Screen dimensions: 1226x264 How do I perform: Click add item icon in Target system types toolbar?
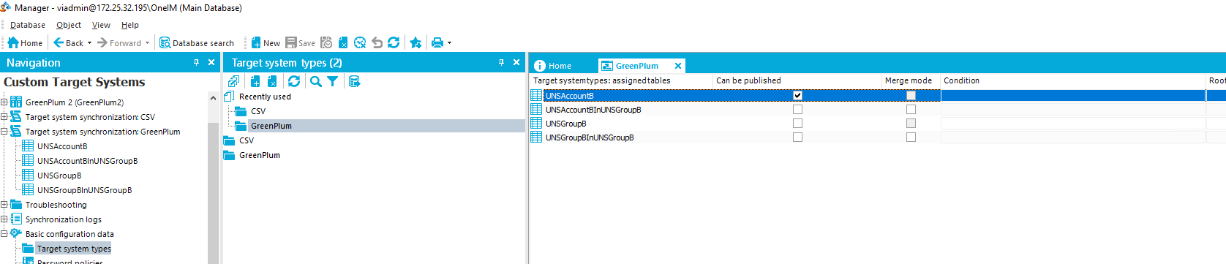coord(255,81)
